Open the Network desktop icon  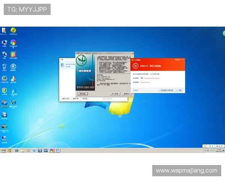(x=4, y=55)
